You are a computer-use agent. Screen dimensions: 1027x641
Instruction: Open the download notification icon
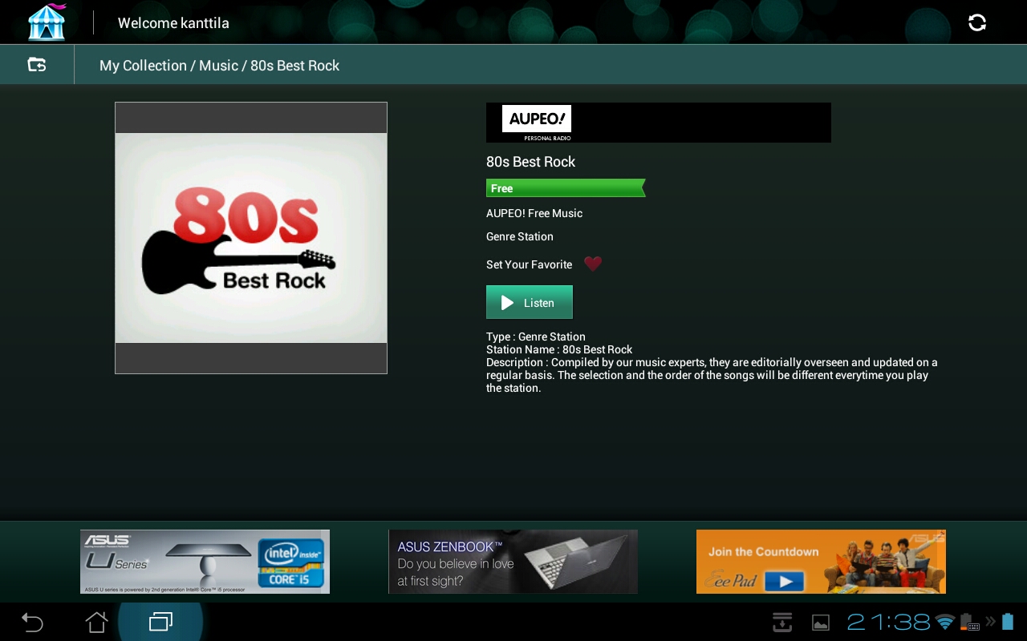[x=782, y=622]
